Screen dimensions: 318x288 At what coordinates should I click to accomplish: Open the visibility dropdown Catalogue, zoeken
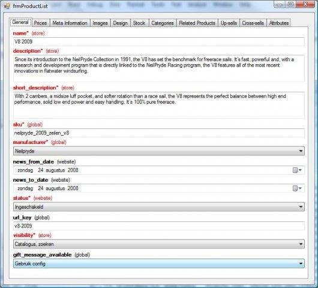pos(159,244)
